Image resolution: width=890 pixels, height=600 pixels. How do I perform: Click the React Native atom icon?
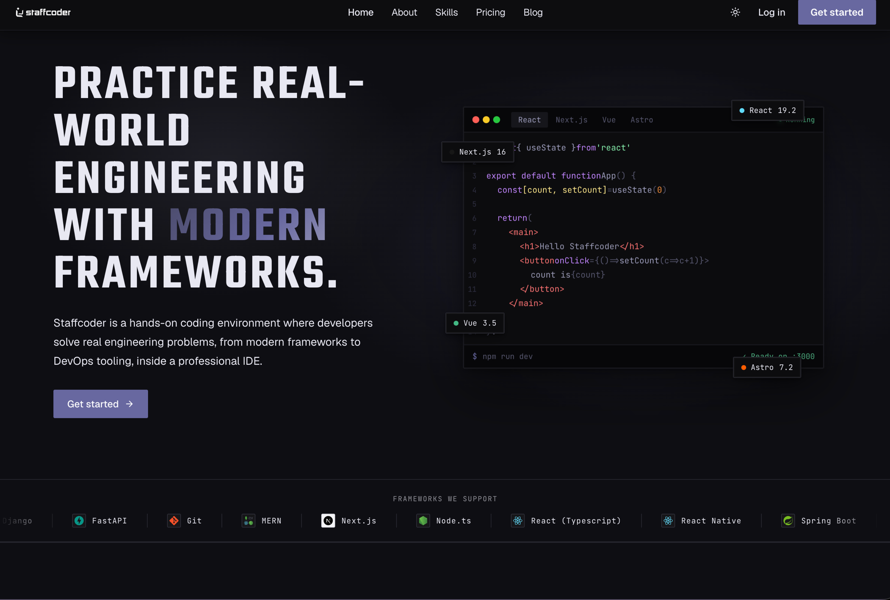click(x=668, y=520)
